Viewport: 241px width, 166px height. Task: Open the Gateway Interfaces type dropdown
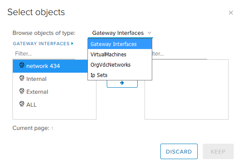tap(120, 33)
